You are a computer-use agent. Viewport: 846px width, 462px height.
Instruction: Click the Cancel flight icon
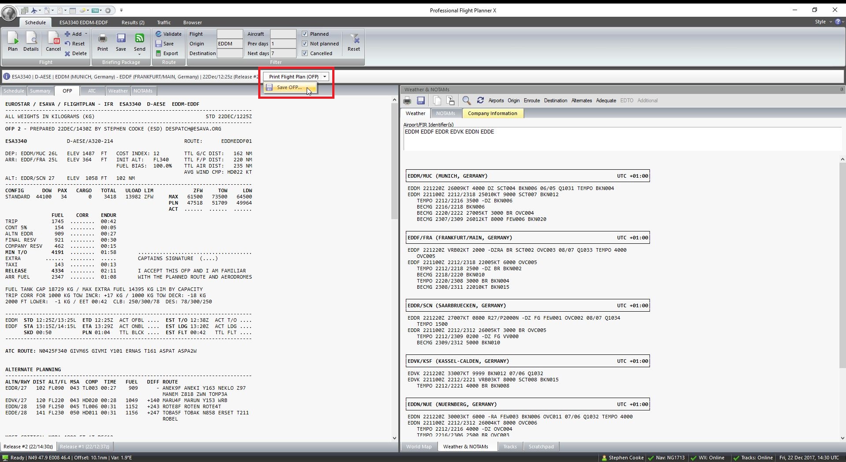[x=53, y=42]
